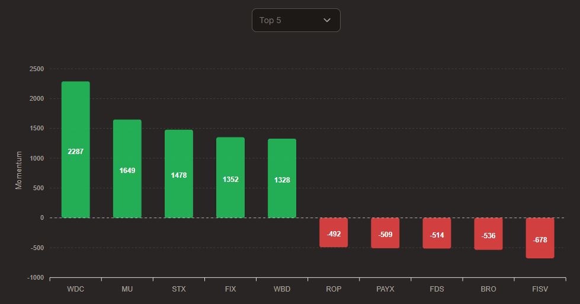Click the WDC ticker label on x-axis

click(x=76, y=289)
